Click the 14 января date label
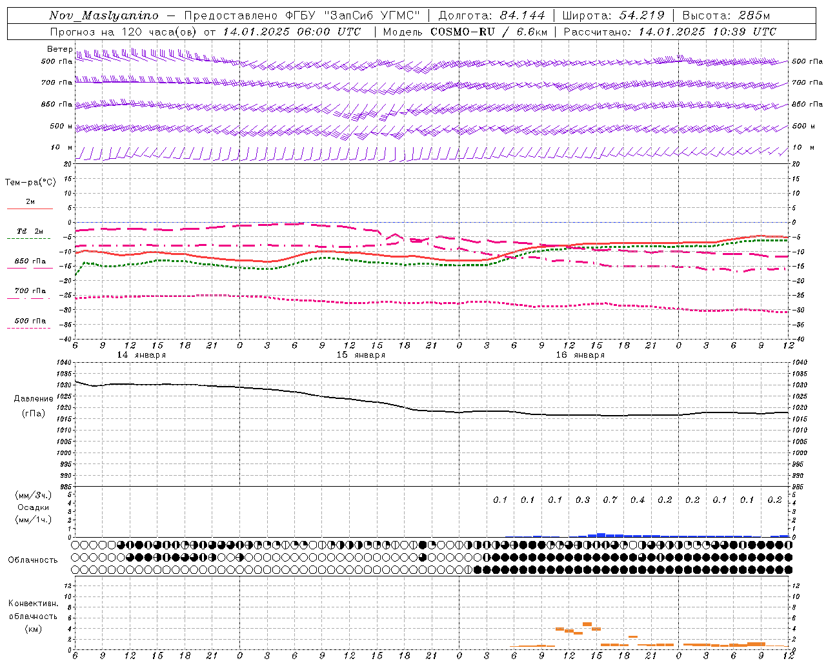Image resolution: width=826 pixels, height=661 pixels. click(141, 355)
